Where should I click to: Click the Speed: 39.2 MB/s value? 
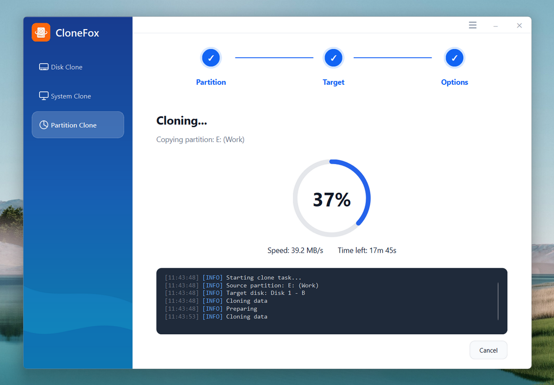295,250
